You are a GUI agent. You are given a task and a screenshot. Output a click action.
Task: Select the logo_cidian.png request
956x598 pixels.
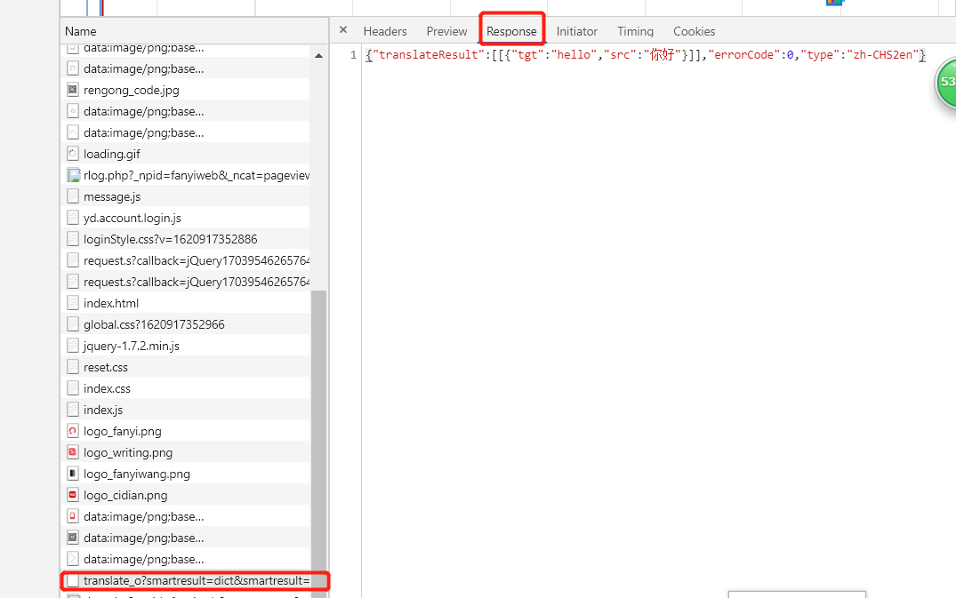pos(185,495)
